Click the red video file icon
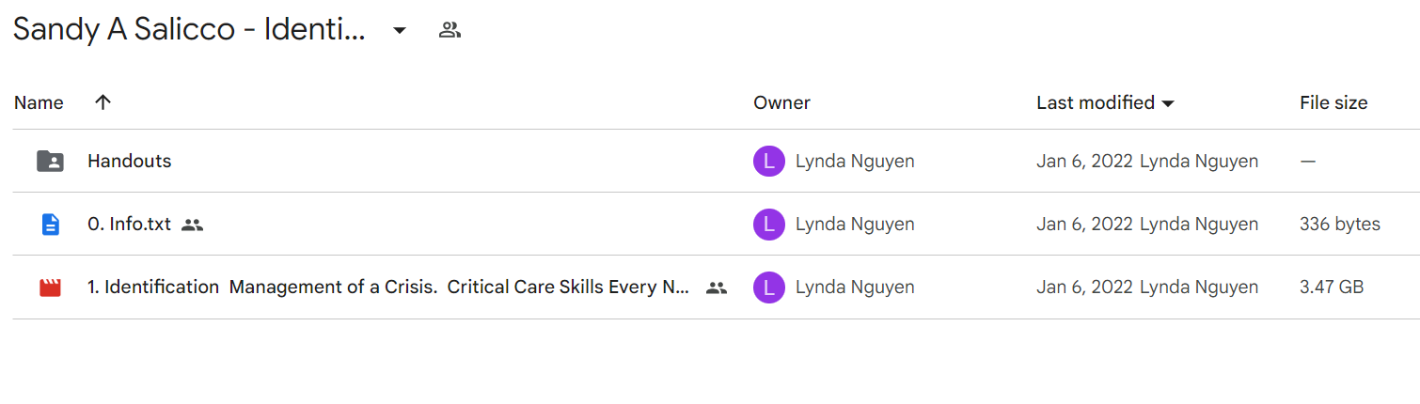The width and height of the screenshot is (1420, 404). (50, 287)
